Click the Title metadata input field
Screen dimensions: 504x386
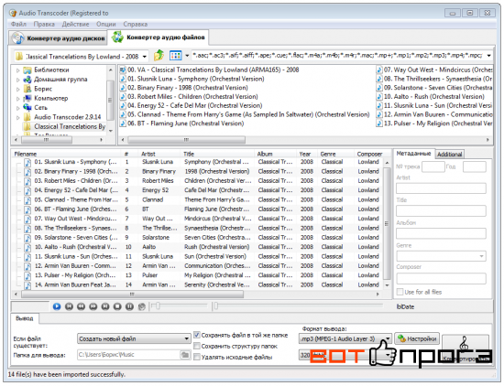(441, 210)
